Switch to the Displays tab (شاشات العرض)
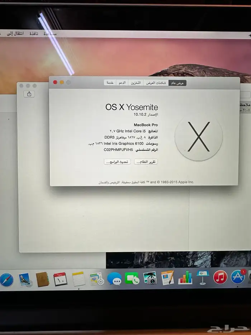This screenshot has height=335, width=251. (x=156, y=83)
